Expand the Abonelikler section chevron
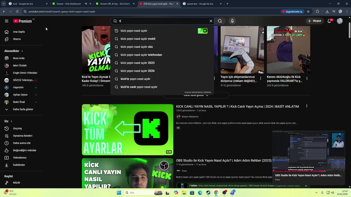The image size is (351, 197). 22,51
